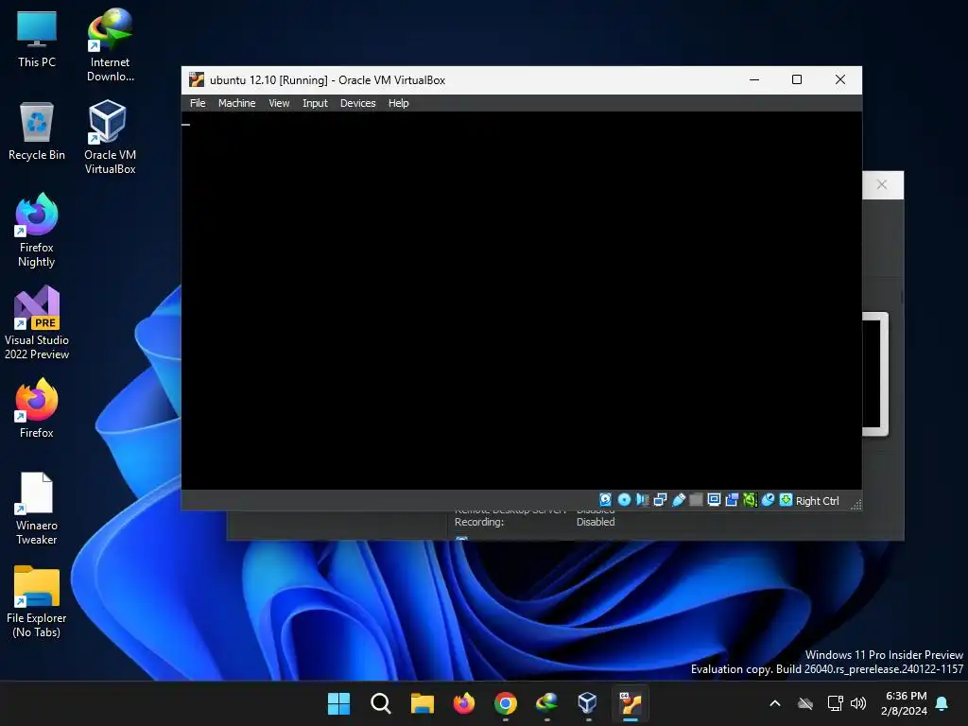Click the Disabled value next to Recording

596,522
